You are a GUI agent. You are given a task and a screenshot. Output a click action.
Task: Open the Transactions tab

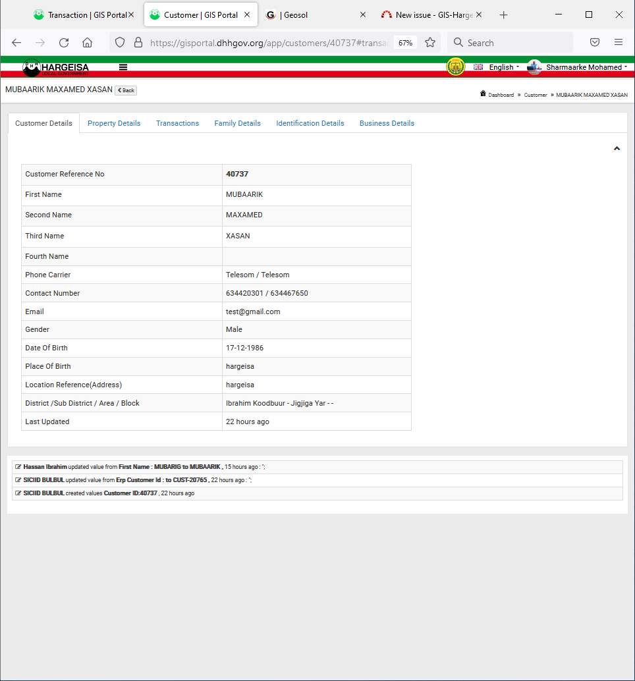(x=177, y=123)
